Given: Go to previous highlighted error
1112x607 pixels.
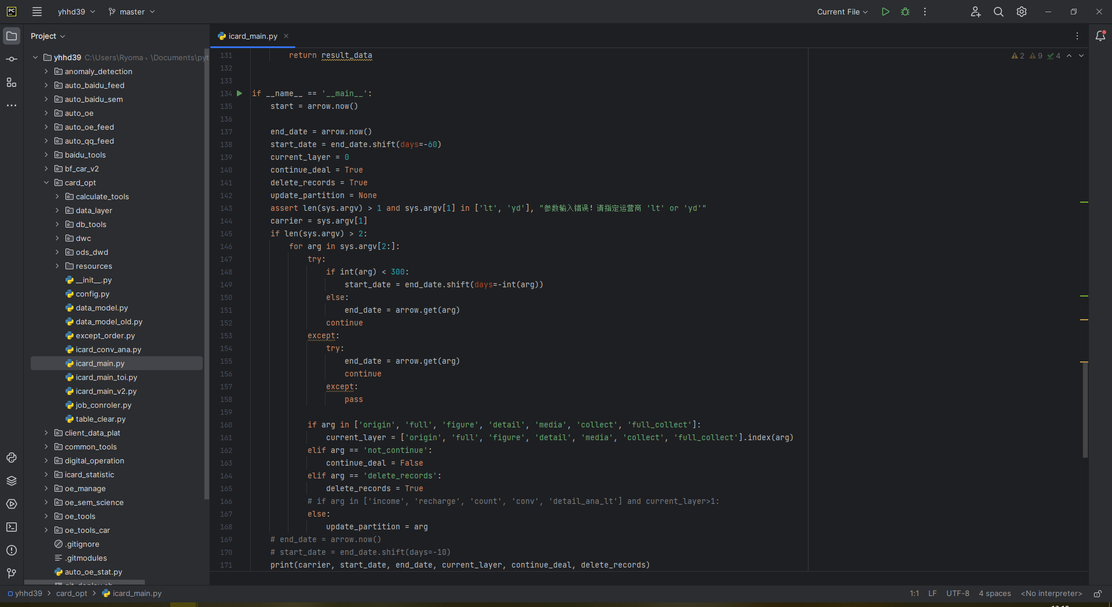Looking at the screenshot, I should [1069, 56].
